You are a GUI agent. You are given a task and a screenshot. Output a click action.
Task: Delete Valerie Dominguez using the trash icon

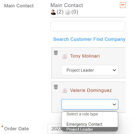click(56, 87)
